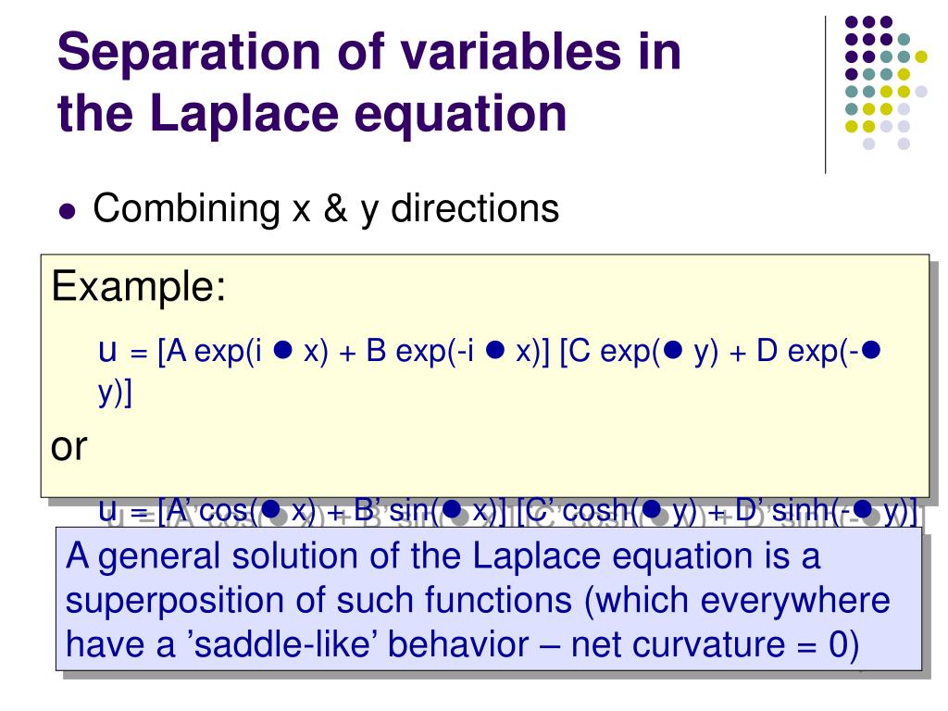Click the word 'or' in yellow box

(69, 447)
